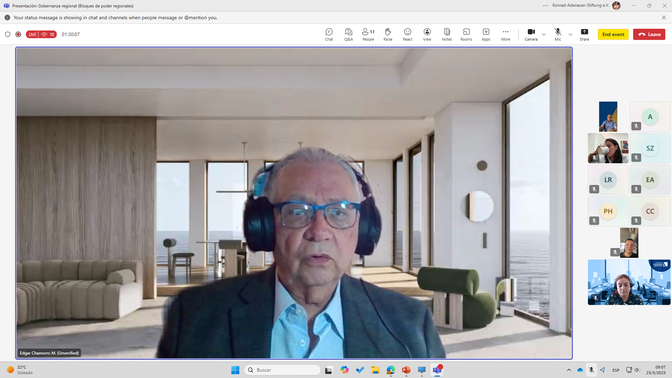Open the Q&A panel
The height and width of the screenshot is (378, 672).
pyautogui.click(x=348, y=34)
